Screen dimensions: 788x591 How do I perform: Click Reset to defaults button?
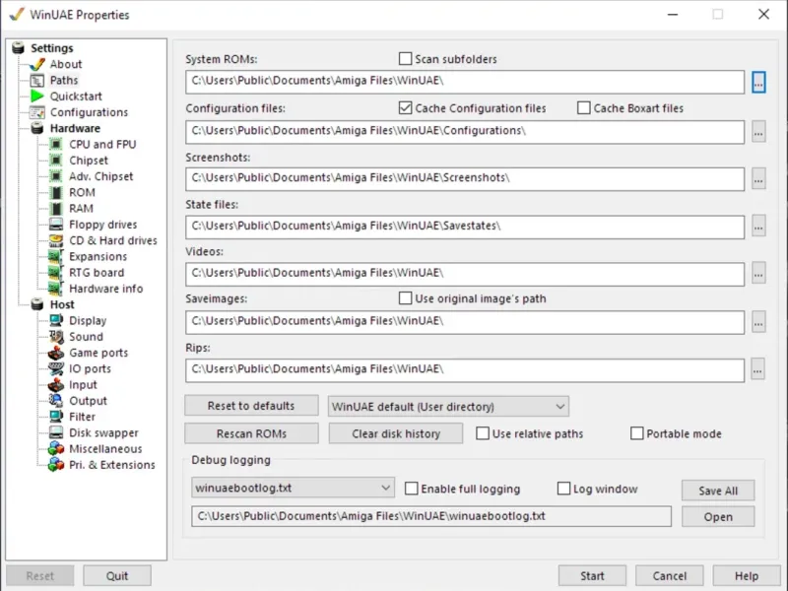point(251,406)
